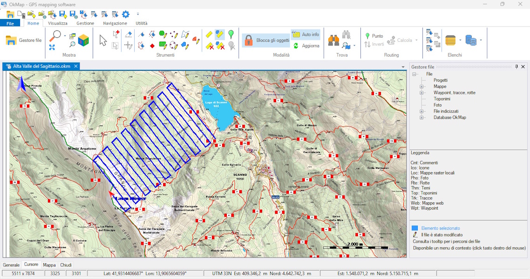The height and width of the screenshot is (279, 530).
Task: Open the File menu
Action: click(10, 23)
